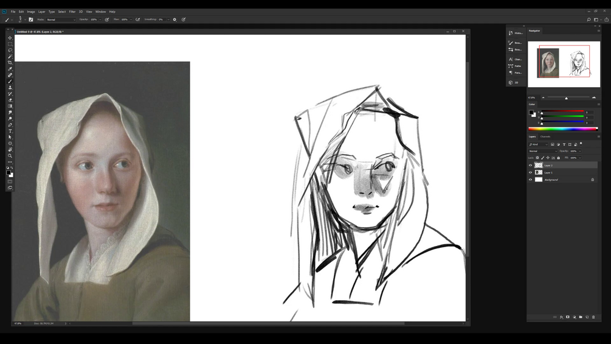Toggle brush settings panel button
Image resolution: width=611 pixels, height=344 pixels.
click(31, 19)
